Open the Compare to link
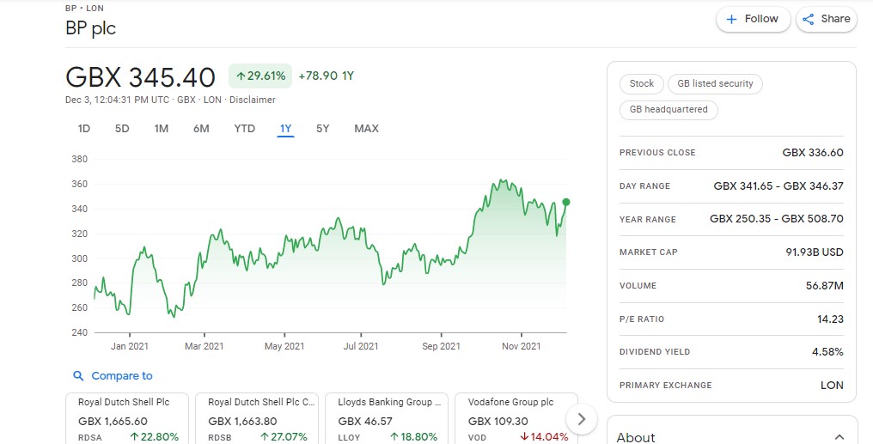 click(122, 376)
